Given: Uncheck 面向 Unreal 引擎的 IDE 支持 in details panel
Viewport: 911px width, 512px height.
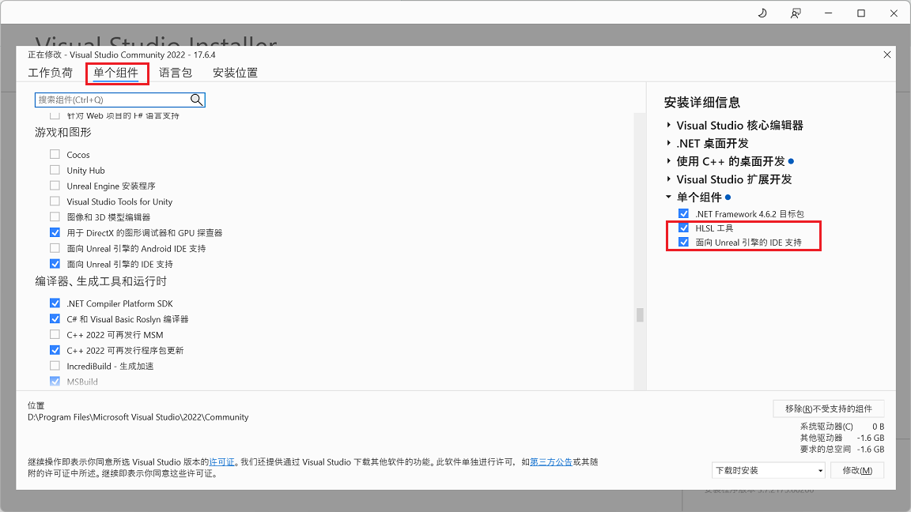Looking at the screenshot, I should pyautogui.click(x=683, y=242).
